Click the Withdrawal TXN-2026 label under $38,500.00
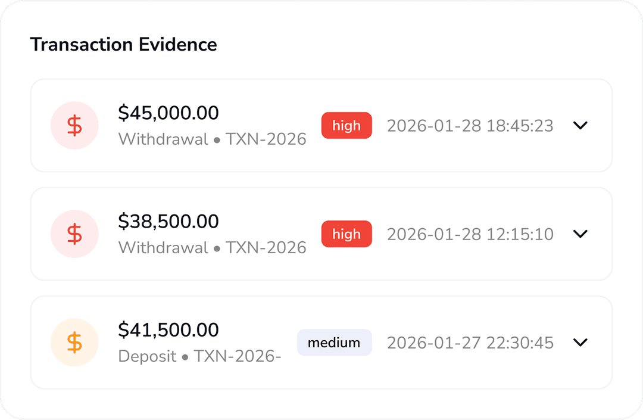643x420 pixels. [x=212, y=248]
